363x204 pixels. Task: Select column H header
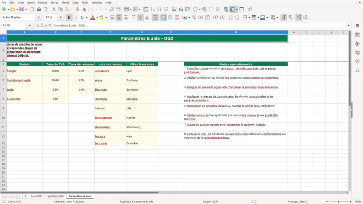coord(294,32)
